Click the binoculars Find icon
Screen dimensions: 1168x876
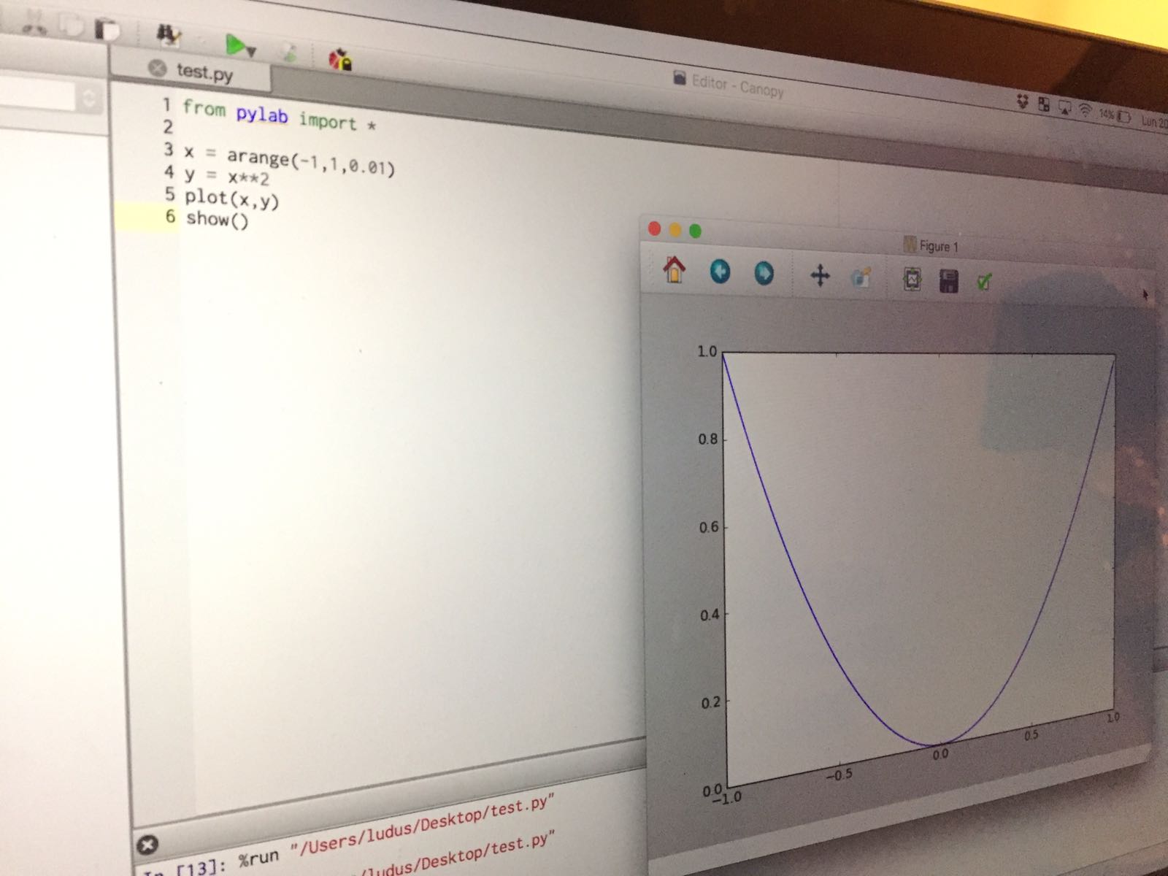(x=169, y=35)
